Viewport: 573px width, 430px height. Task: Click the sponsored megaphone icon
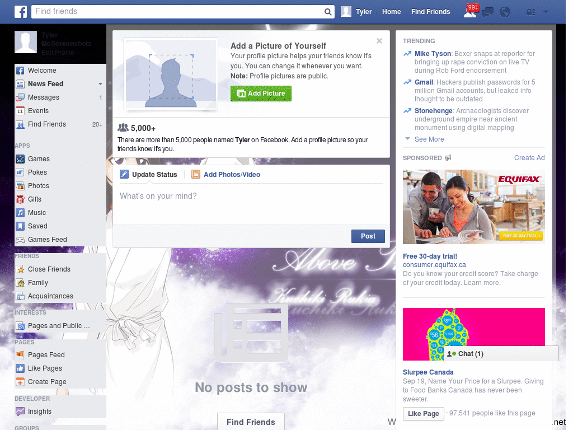coord(448,157)
